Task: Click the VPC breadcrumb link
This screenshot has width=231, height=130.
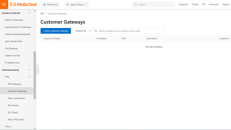Action: pos(42,14)
